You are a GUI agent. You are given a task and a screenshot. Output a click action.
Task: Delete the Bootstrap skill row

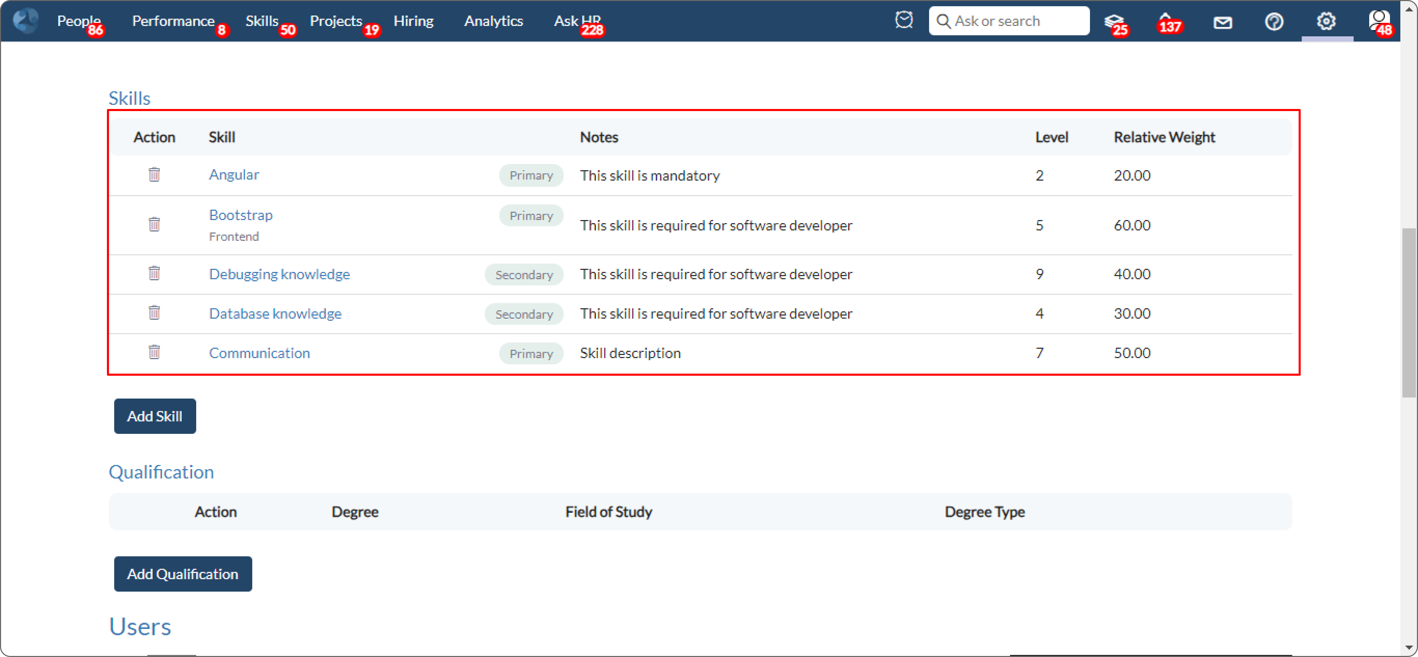click(x=154, y=225)
